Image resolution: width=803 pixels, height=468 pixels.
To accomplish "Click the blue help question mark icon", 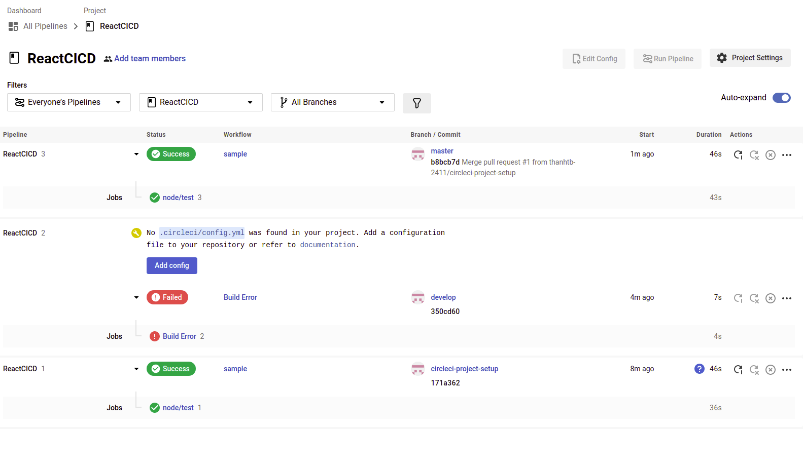I will pyautogui.click(x=699, y=369).
